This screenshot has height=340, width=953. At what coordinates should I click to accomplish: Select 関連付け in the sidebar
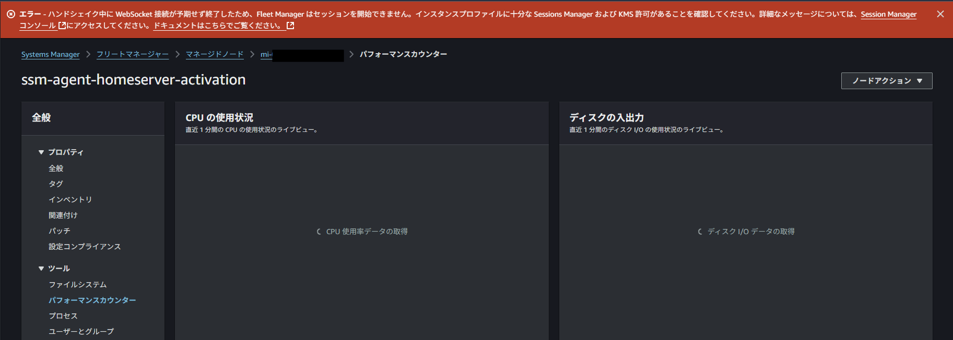(63, 215)
